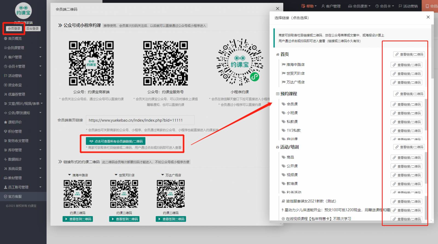Image resolution: width=438 pixels, height=244 pixels.
Task: Click the home icon beside 首页 heading
Action: pyautogui.click(x=278, y=54)
